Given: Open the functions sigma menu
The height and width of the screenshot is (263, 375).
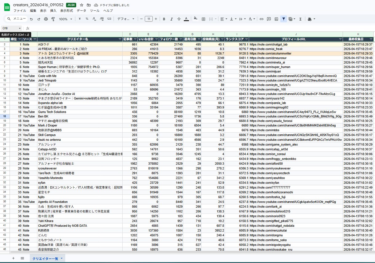Looking at the screenshot, I should [x=300, y=19].
